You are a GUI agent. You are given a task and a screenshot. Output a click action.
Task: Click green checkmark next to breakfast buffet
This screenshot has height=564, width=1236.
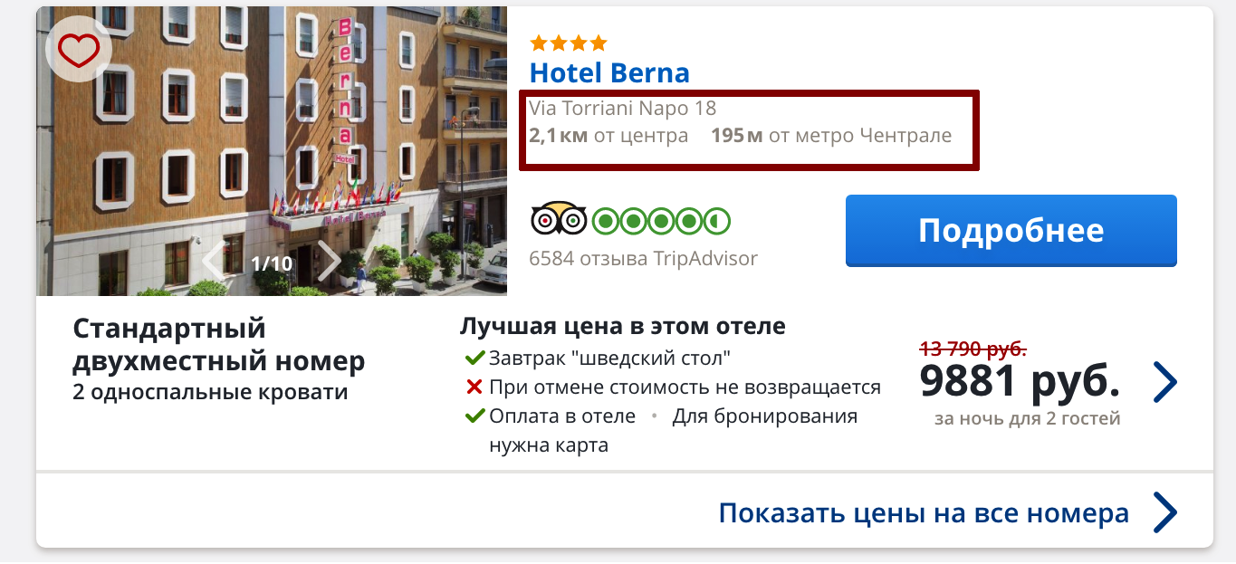click(x=474, y=358)
